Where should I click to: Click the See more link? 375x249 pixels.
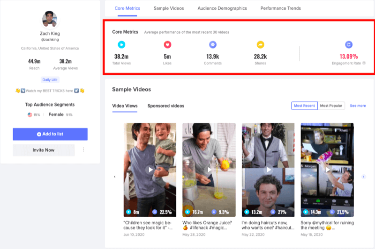pos(358,106)
